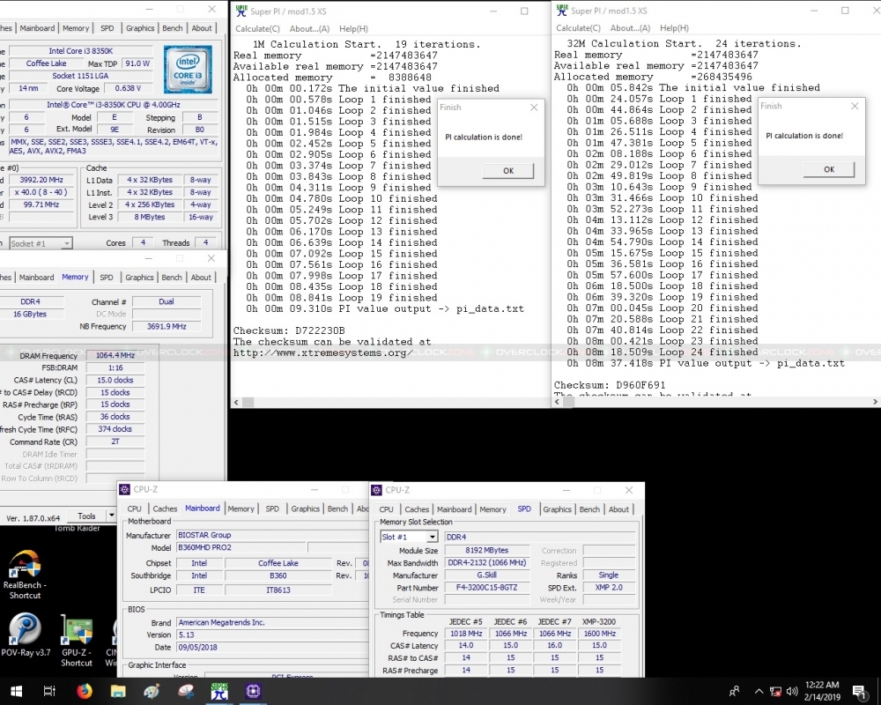The height and width of the screenshot is (705, 881).
Task: Click the BIOS Brand American Megatrends Inc. field
Action: point(272,622)
